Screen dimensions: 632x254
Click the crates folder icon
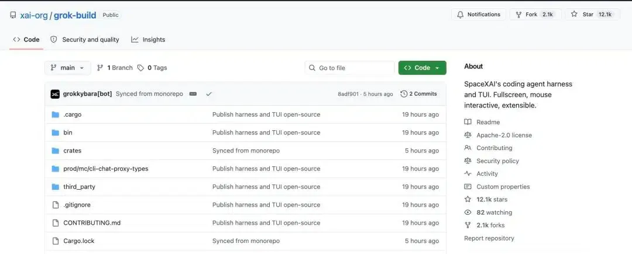56,151
